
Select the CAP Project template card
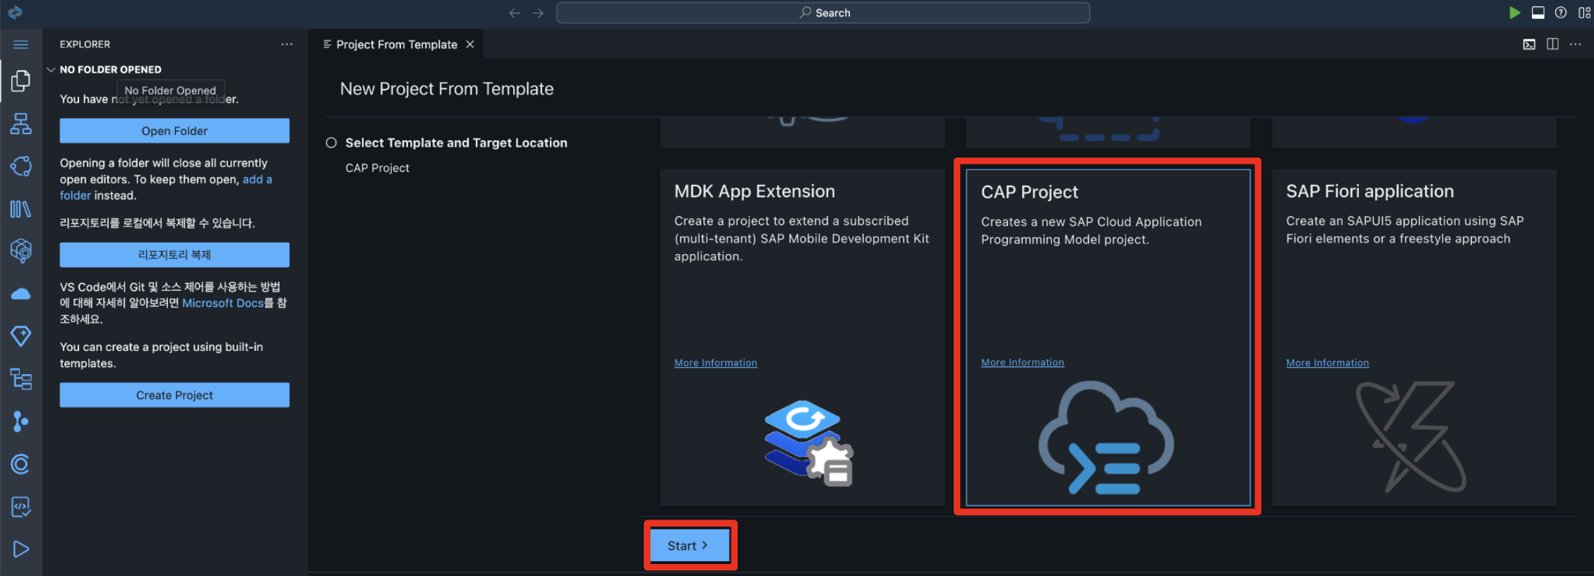tap(1108, 337)
